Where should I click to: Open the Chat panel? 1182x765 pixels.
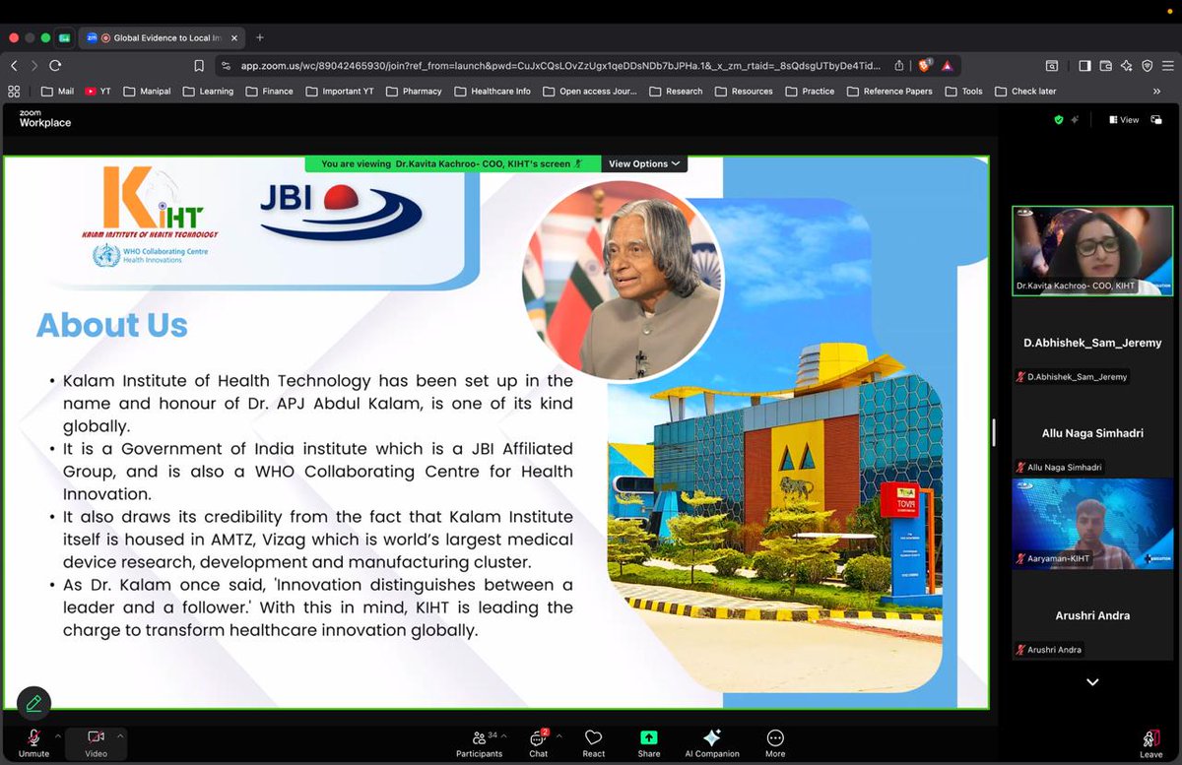538,742
